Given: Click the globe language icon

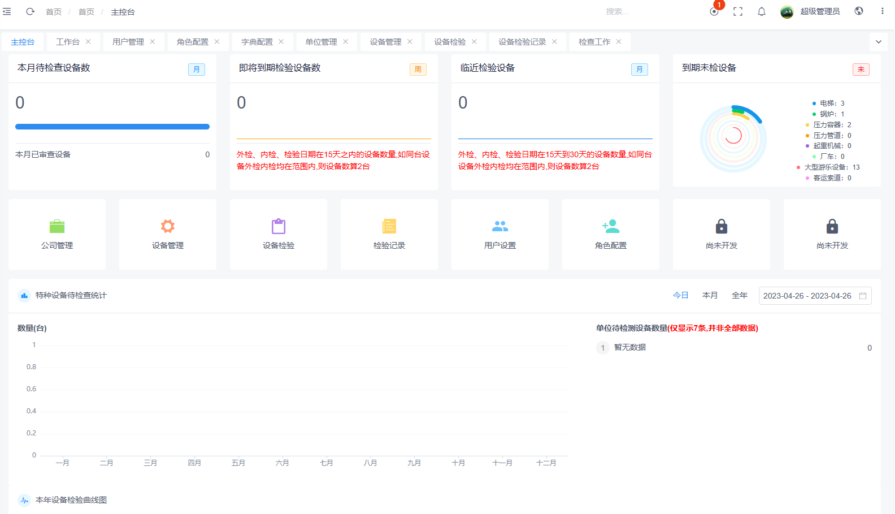Looking at the screenshot, I should (x=859, y=11).
